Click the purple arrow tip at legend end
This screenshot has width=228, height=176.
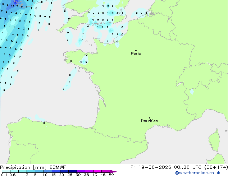tap(114, 172)
